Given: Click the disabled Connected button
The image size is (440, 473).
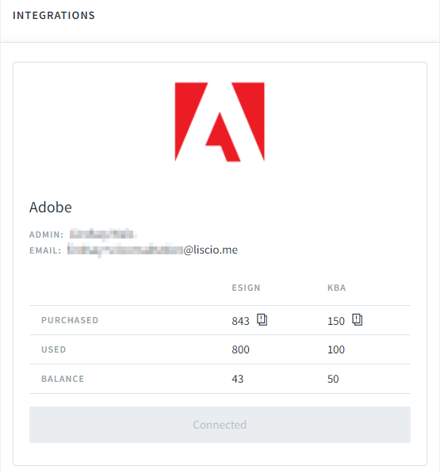Looking at the screenshot, I should 220,425.
